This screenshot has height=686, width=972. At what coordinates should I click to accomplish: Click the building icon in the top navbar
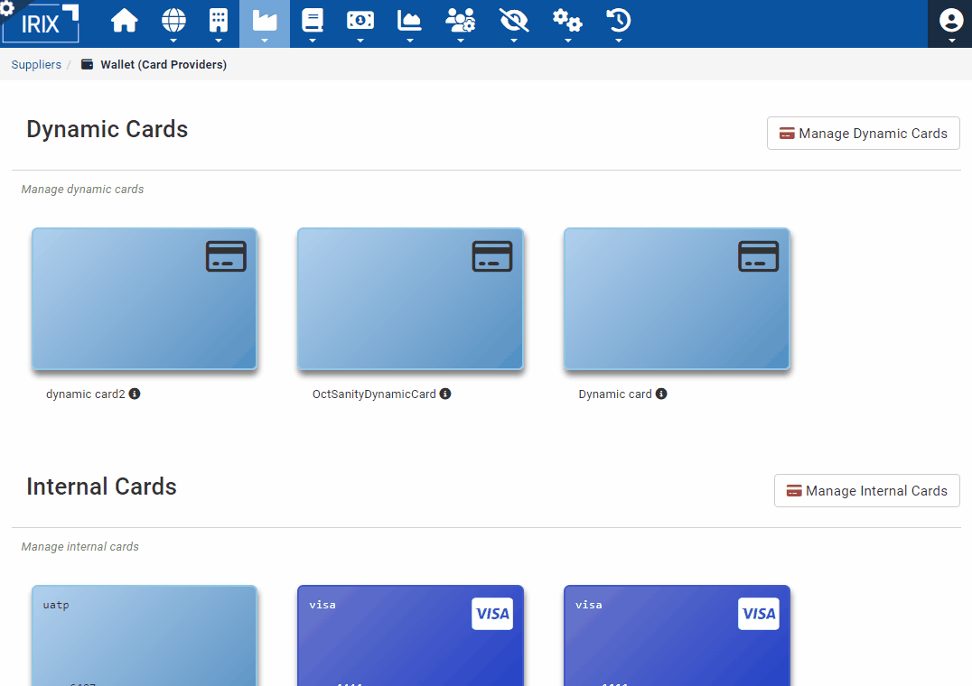[x=219, y=18]
